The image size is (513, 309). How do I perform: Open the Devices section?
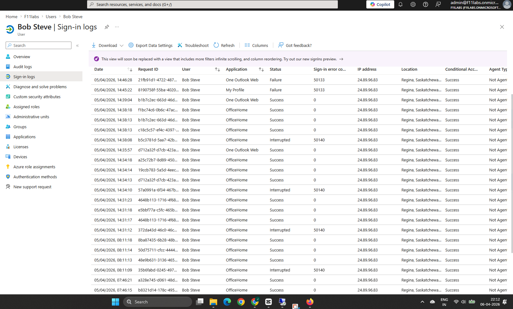[20, 157]
